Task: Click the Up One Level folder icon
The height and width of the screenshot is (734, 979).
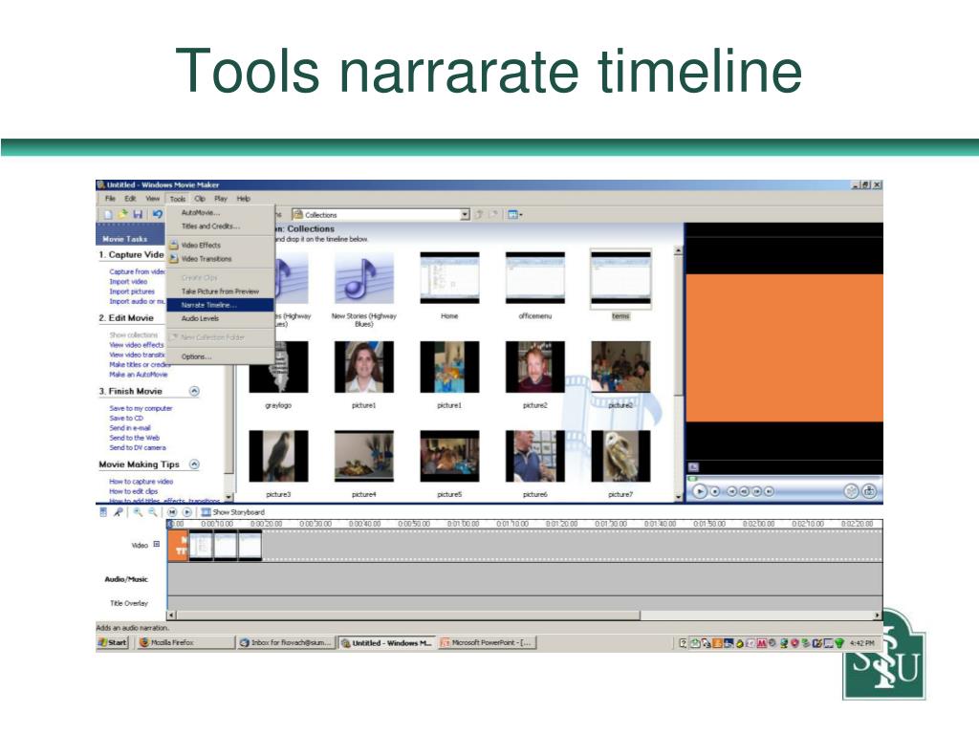Action: (479, 215)
